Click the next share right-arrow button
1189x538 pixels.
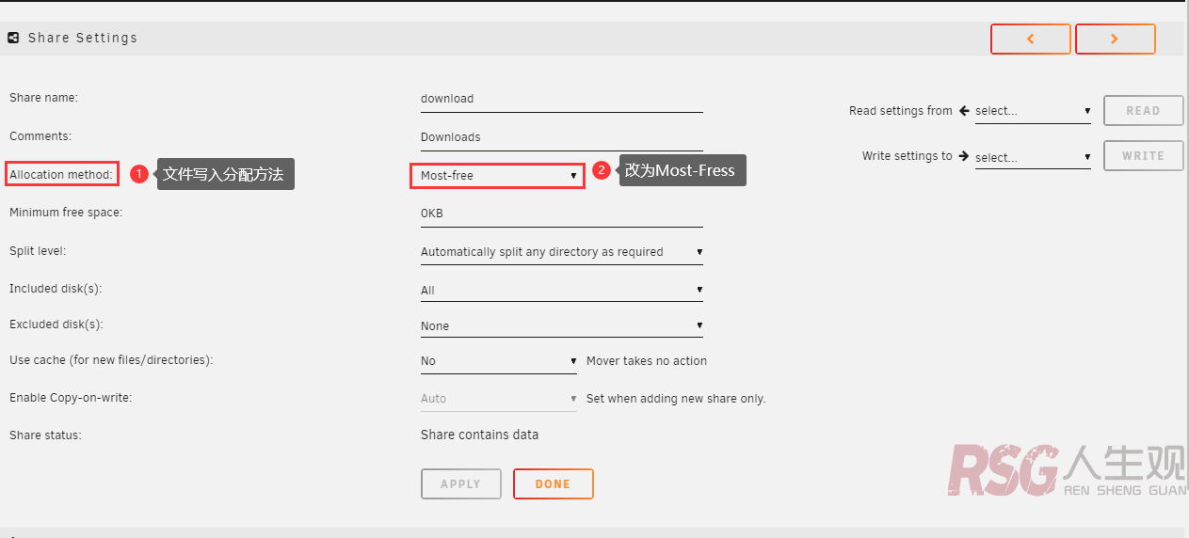[1115, 39]
